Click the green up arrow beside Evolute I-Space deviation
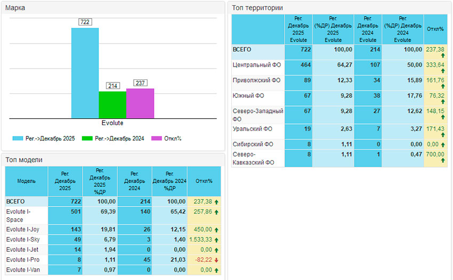Image resolution: width=453 pixels, height=280 pixels. pos(217,212)
